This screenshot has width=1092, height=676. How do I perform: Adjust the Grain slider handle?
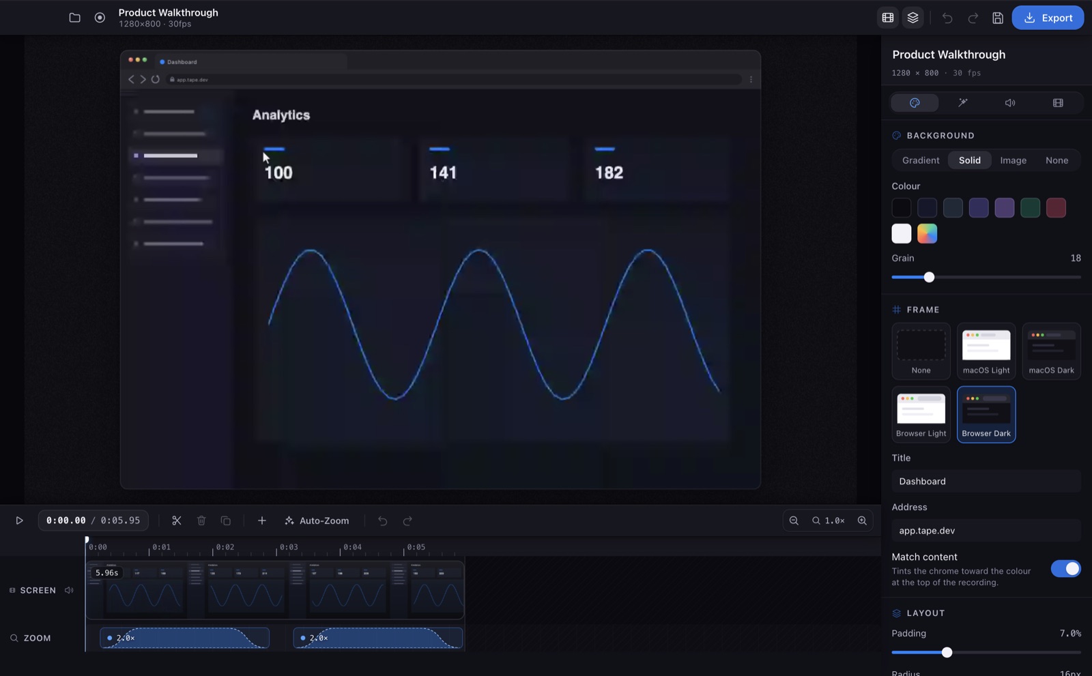point(929,277)
